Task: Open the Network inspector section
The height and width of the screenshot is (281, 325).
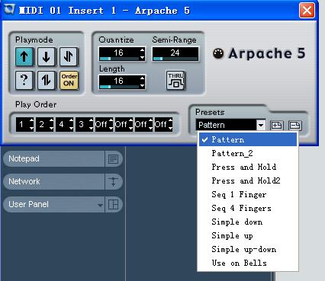Action: pos(54,181)
